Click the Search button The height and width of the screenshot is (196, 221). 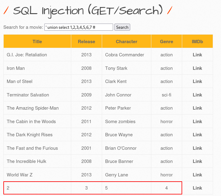point(122,27)
